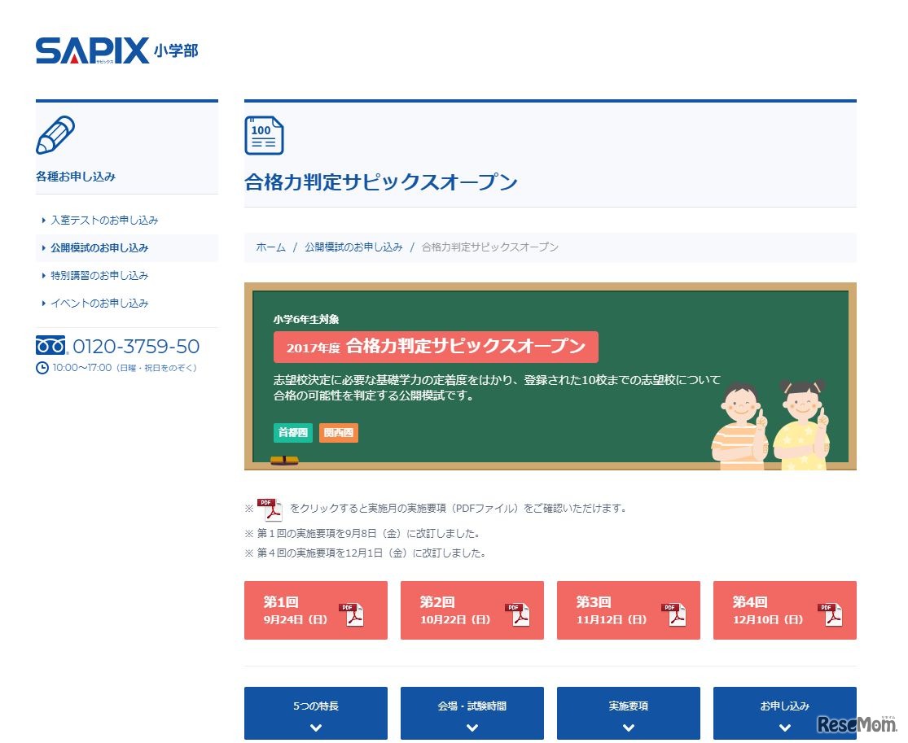908x743 pixels.
Task: Click the chevron under 会場・試験時間
Action: (x=472, y=728)
